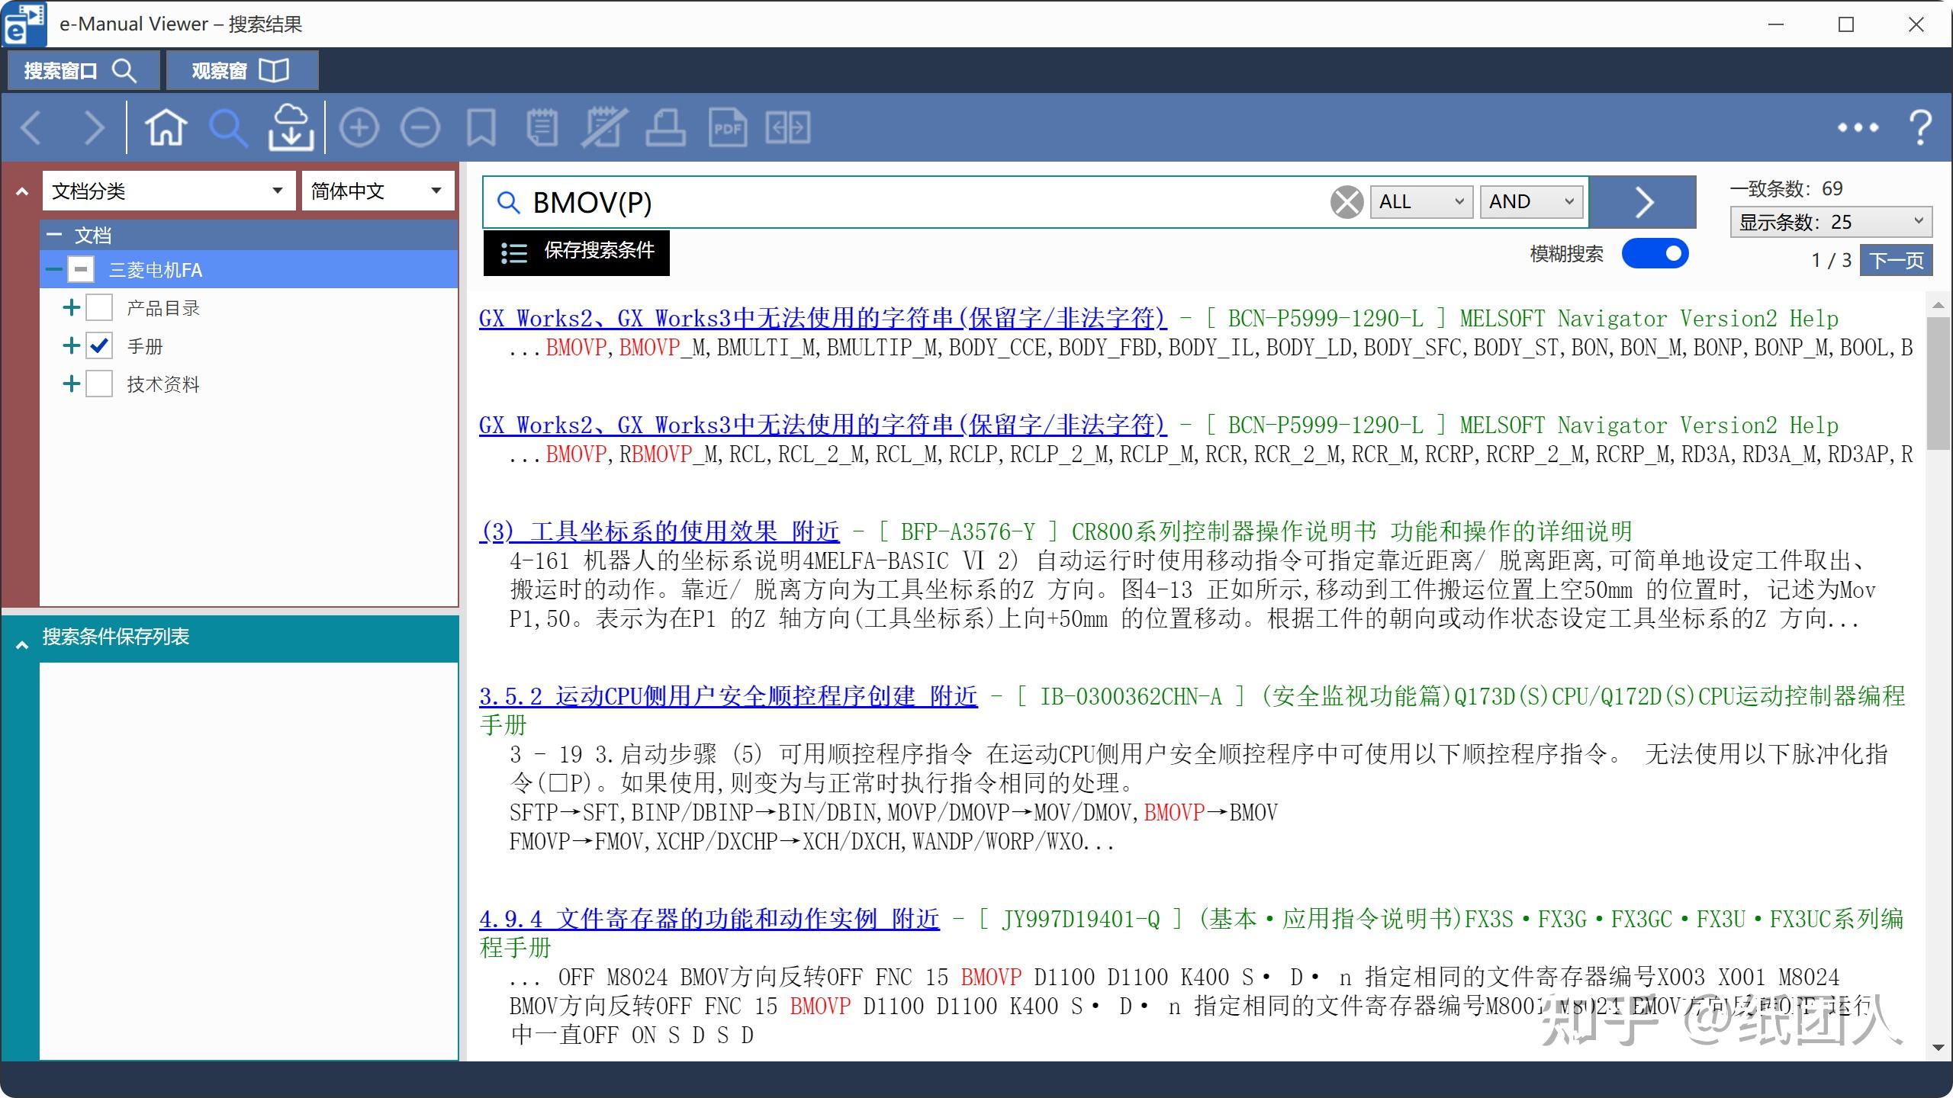This screenshot has height=1098, width=1953.
Task: Zoom out using the minus icon
Action: [420, 127]
